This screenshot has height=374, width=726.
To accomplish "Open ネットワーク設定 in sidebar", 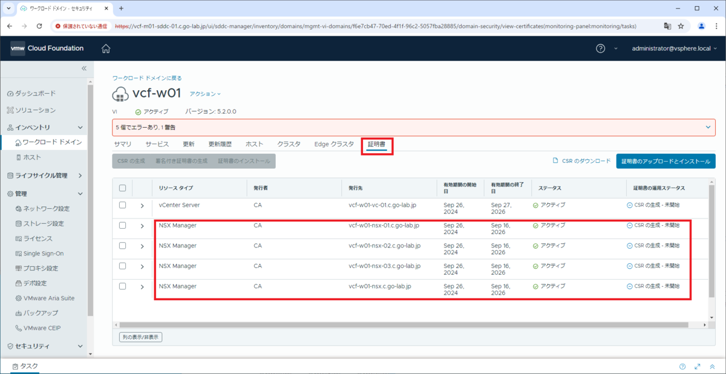I will (42, 208).
